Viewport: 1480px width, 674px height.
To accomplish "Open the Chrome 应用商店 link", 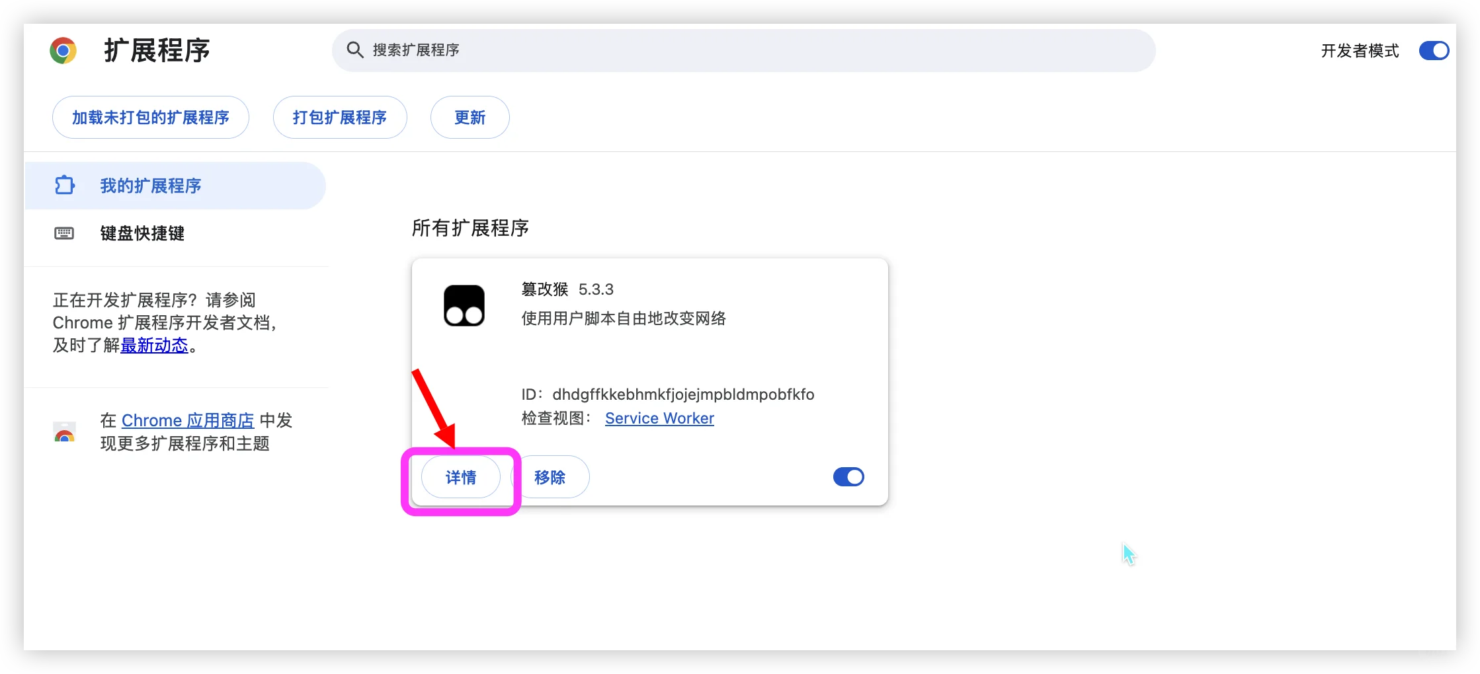I will [x=188, y=420].
